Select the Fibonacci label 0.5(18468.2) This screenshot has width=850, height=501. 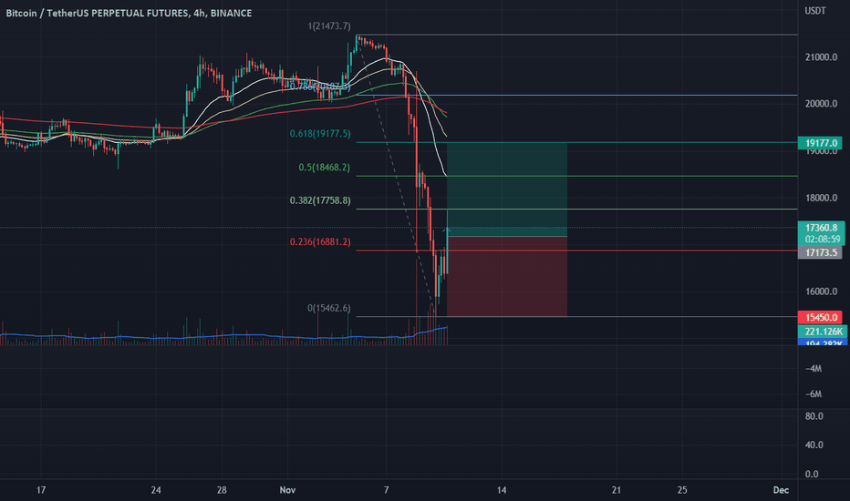click(x=324, y=168)
